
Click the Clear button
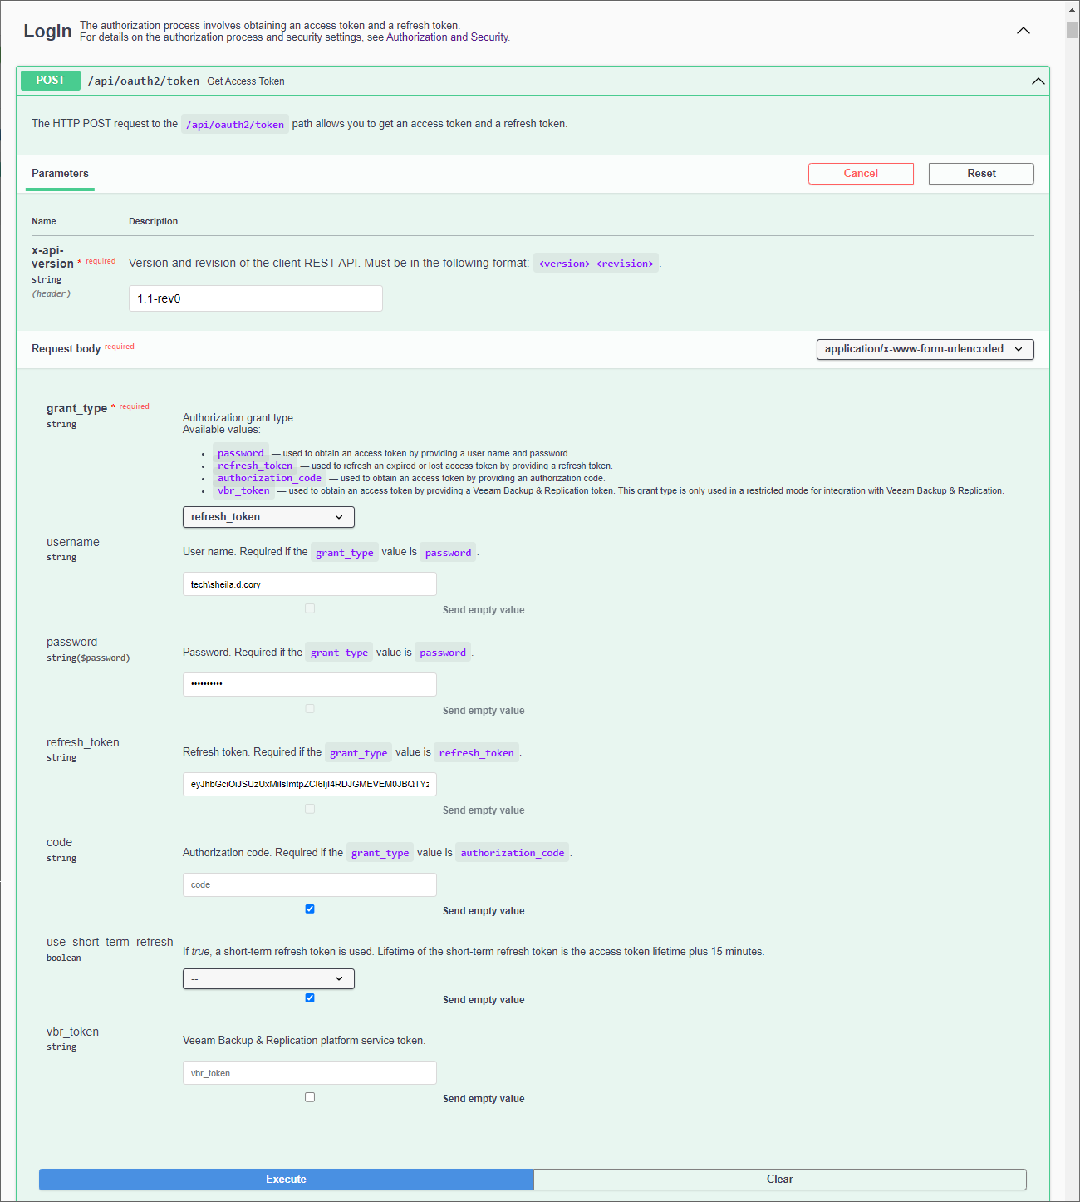click(779, 1180)
